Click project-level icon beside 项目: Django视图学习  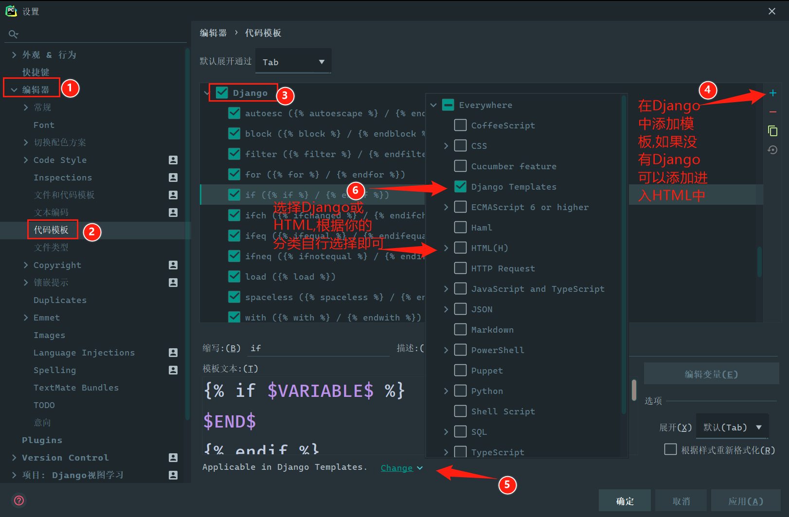(x=173, y=475)
